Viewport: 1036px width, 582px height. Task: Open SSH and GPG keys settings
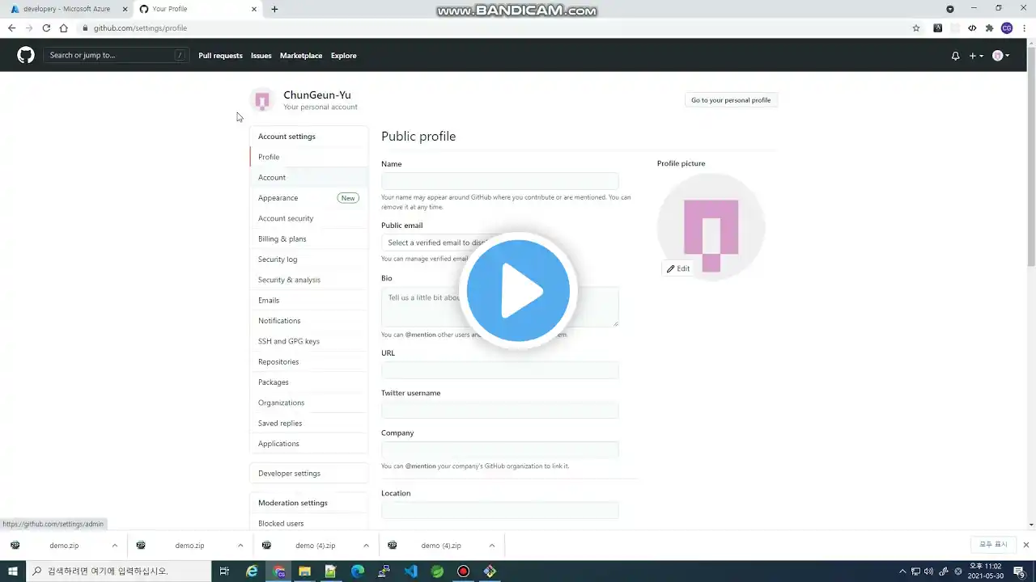[x=308, y=341]
